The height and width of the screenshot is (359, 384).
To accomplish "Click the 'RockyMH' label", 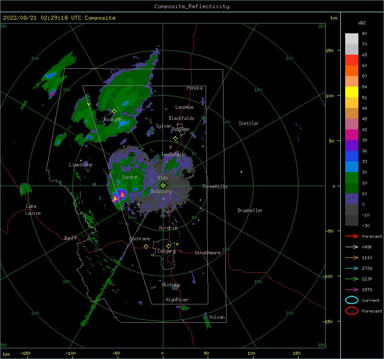I will tap(113, 120).
